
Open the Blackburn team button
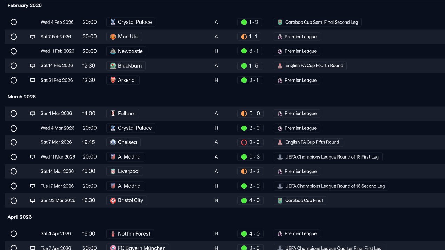pyautogui.click(x=126, y=66)
